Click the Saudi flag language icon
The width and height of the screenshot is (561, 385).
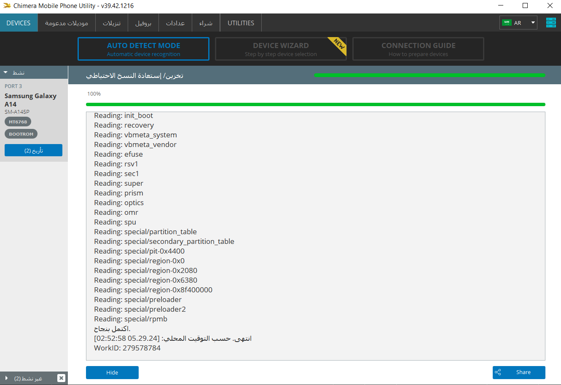click(507, 23)
